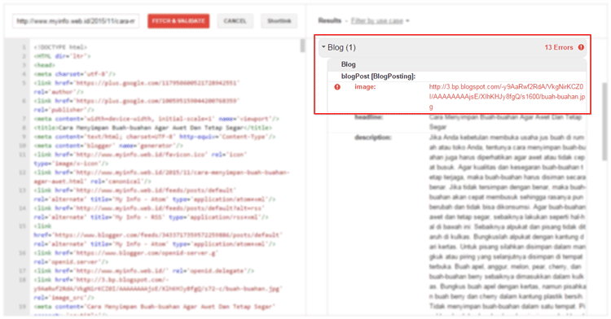The width and height of the screenshot is (611, 319).
Task: Click the red FETCH & VALIDATE button
Action: pyautogui.click(x=178, y=21)
